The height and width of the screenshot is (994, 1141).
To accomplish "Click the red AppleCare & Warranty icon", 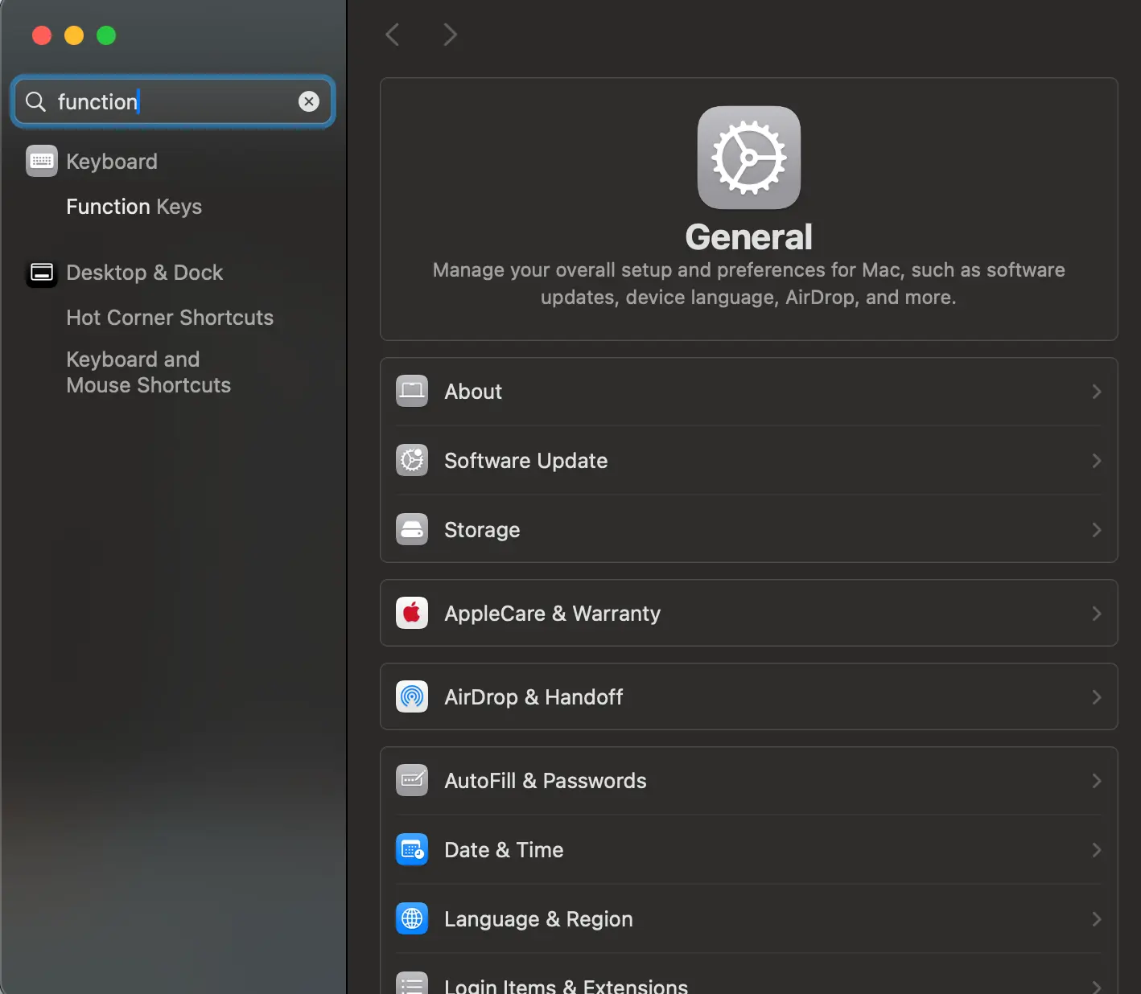I will tap(412, 614).
